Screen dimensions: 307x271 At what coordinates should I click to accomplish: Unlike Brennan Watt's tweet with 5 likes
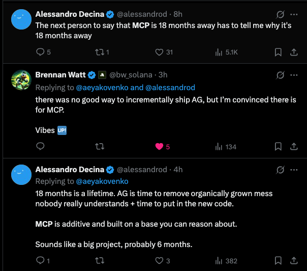[159, 147]
